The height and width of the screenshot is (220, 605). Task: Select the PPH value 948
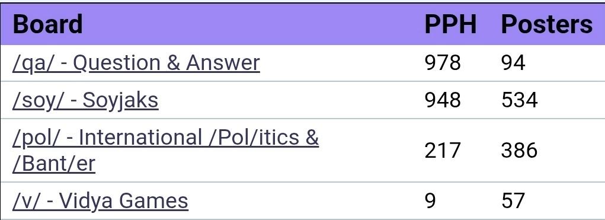point(443,100)
